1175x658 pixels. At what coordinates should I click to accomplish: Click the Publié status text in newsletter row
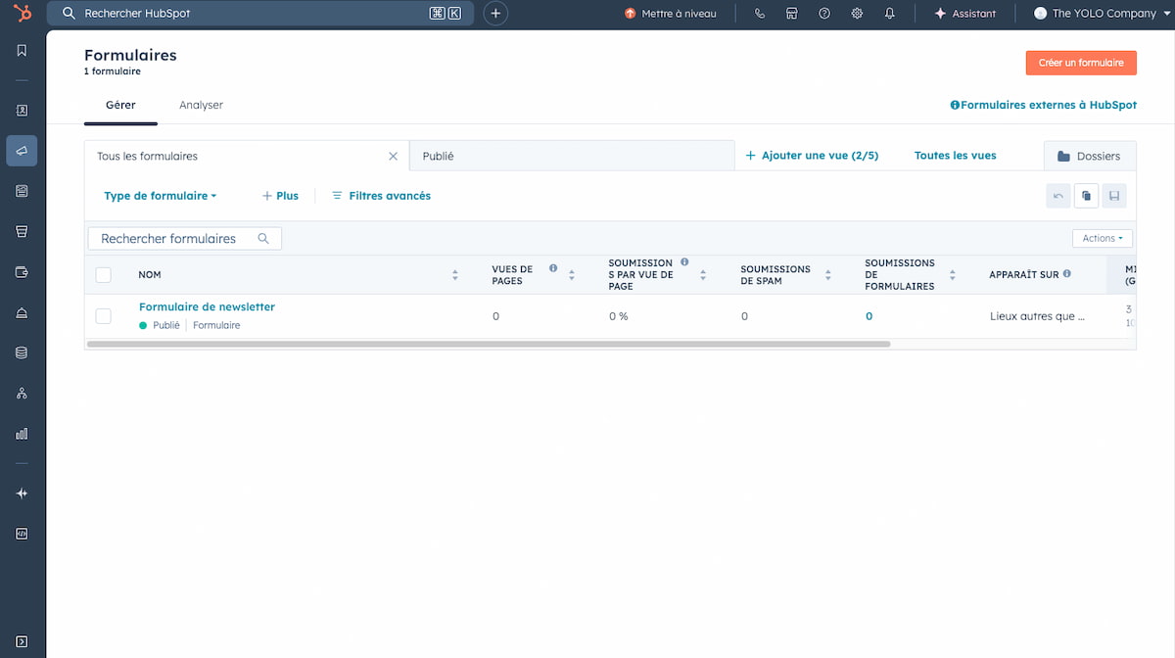click(x=165, y=325)
